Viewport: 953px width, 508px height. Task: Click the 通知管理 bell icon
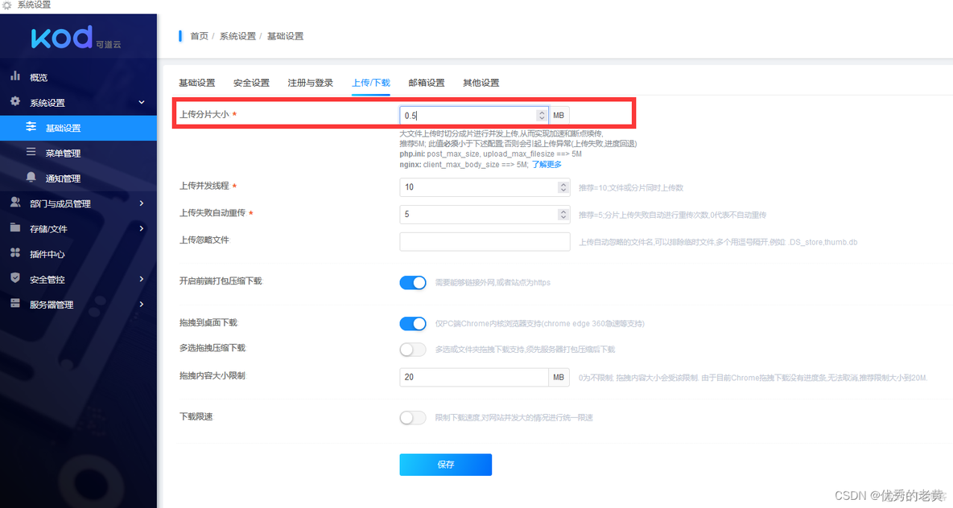(31, 177)
